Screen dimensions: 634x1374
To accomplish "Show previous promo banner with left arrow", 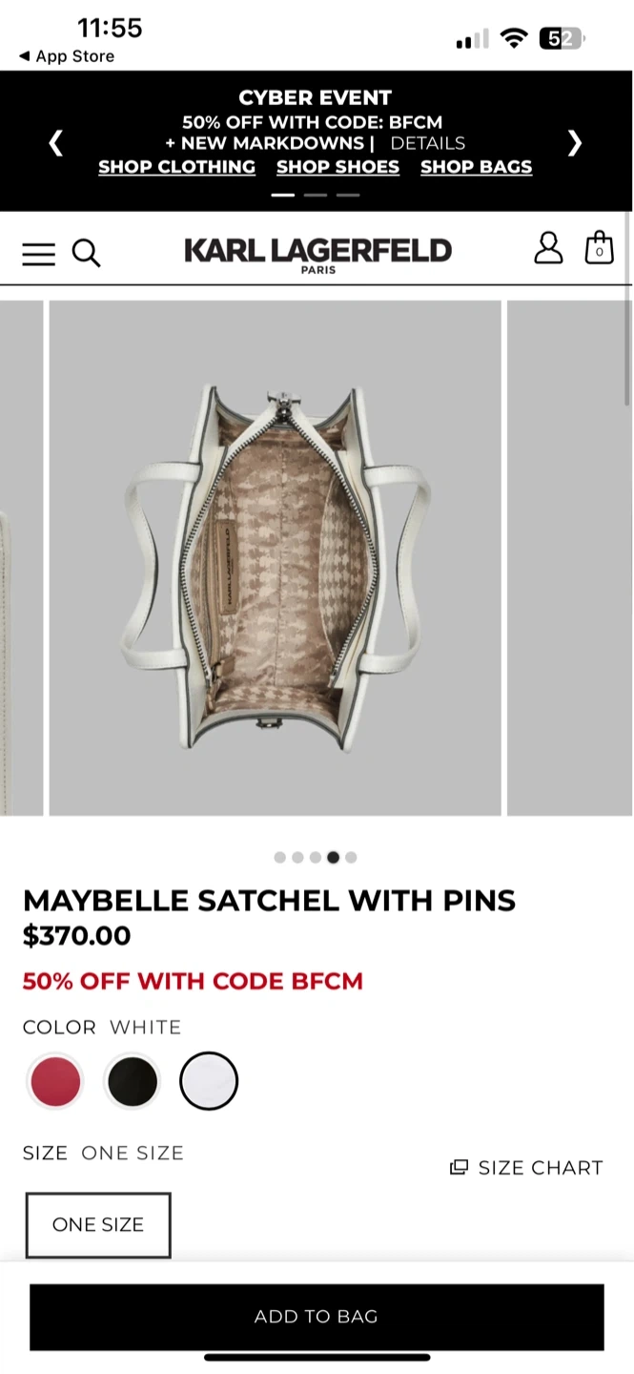I will [56, 143].
